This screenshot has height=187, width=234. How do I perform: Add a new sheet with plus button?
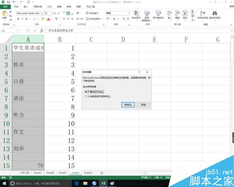[x=102, y=173]
